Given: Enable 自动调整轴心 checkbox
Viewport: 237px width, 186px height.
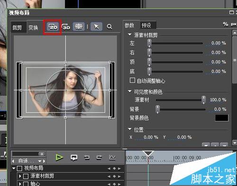Looking at the screenshot, I should pos(132,80).
